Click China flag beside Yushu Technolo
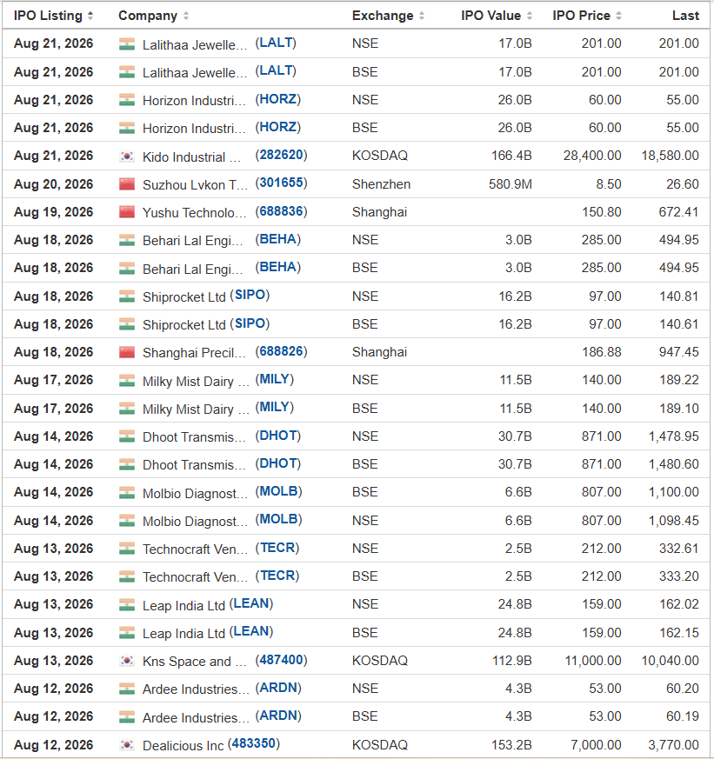Viewport: 714px width, 759px height. pos(127,212)
